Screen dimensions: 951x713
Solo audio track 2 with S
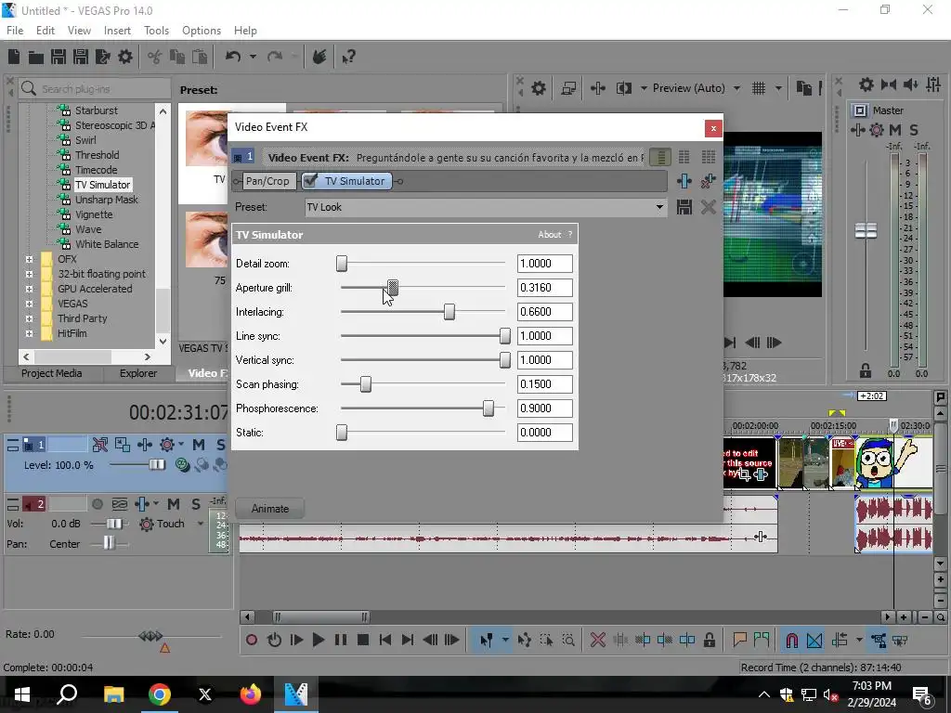[x=196, y=504]
